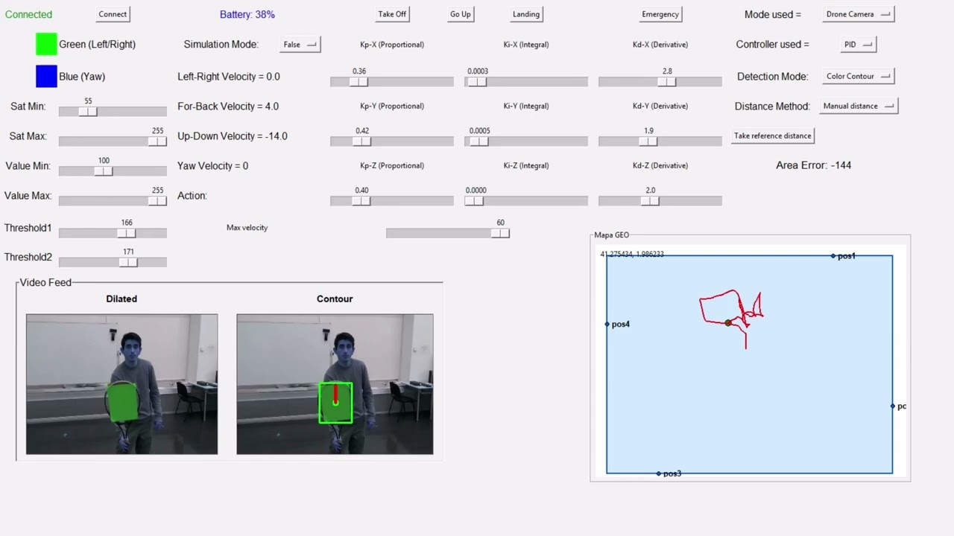Expand Detection Mode Color Contour dropdown

pos(858,76)
